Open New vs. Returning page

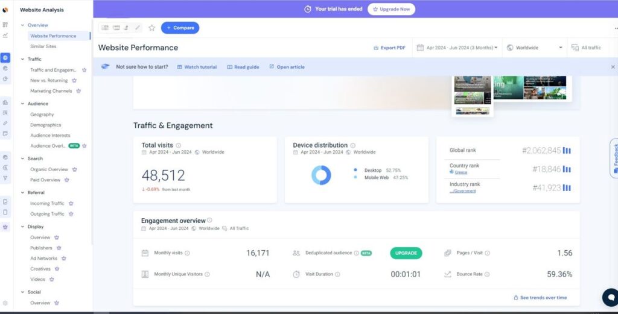pyautogui.click(x=49, y=80)
